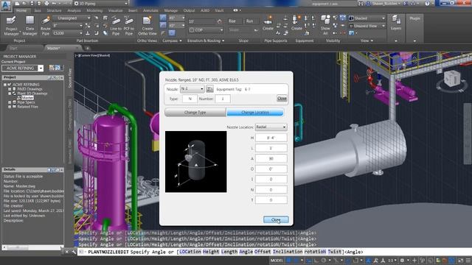Open the Unassigned line number dropdown
The width and height of the screenshot is (472, 265).
tap(72, 18)
